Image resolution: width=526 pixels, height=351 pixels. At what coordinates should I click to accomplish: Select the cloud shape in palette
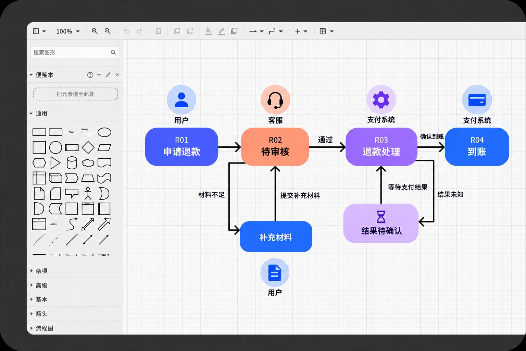[88, 163]
